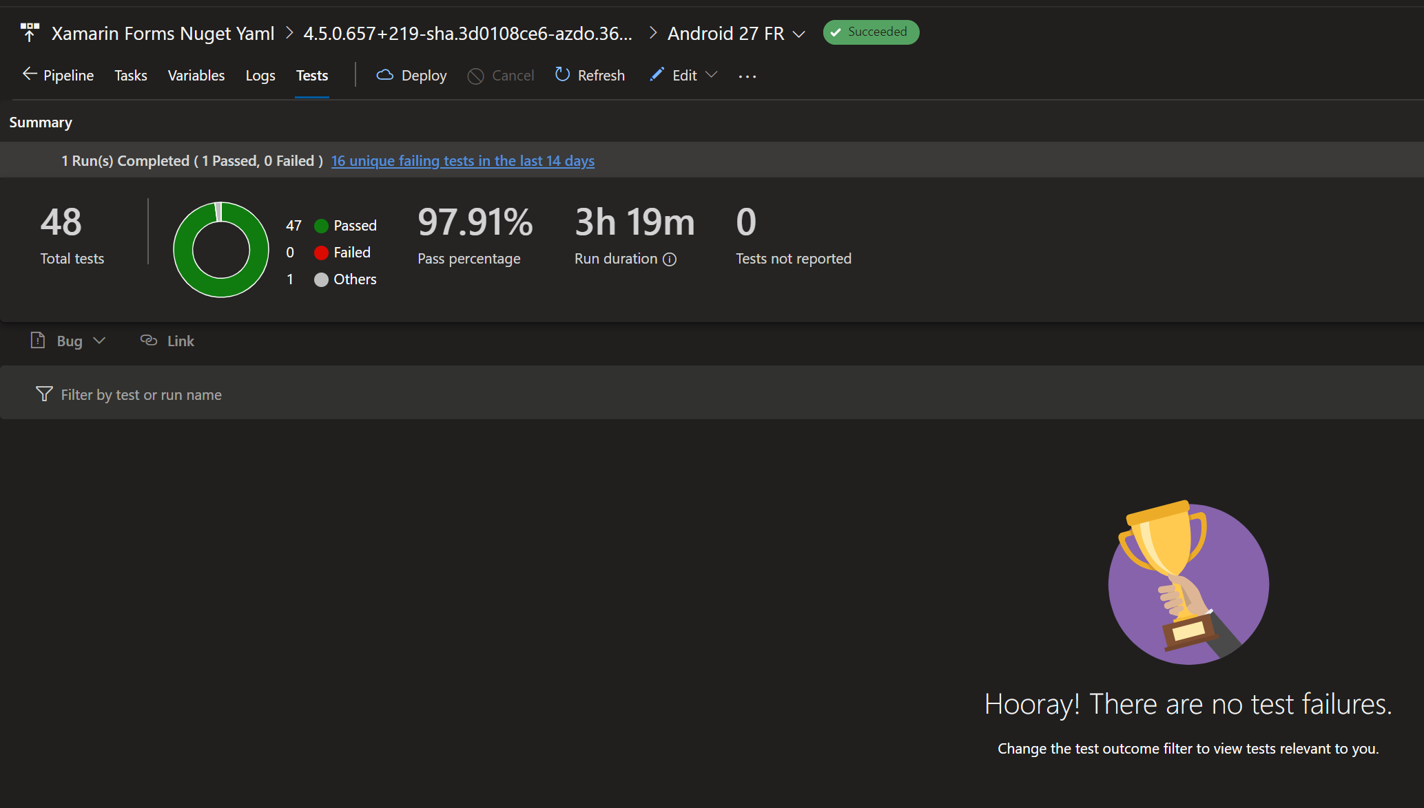Click the Xamarin Forms Nuget Yaml breadcrumb

(163, 33)
